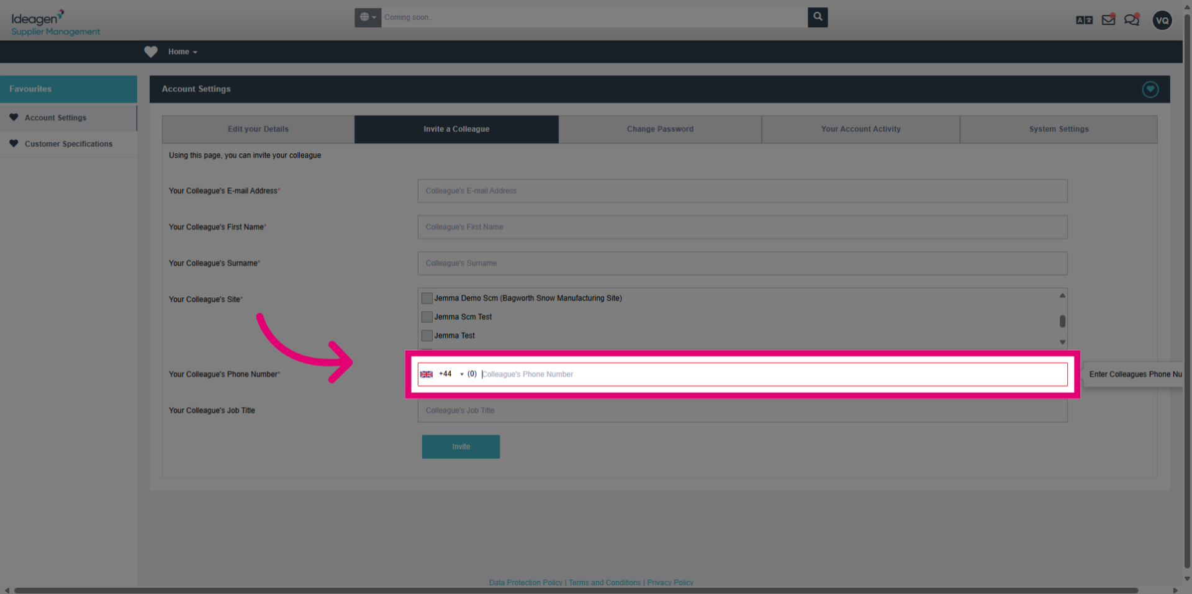Check Jemma Demo Scm Bagworth Snow site
The image size is (1192, 594).
tap(427, 299)
